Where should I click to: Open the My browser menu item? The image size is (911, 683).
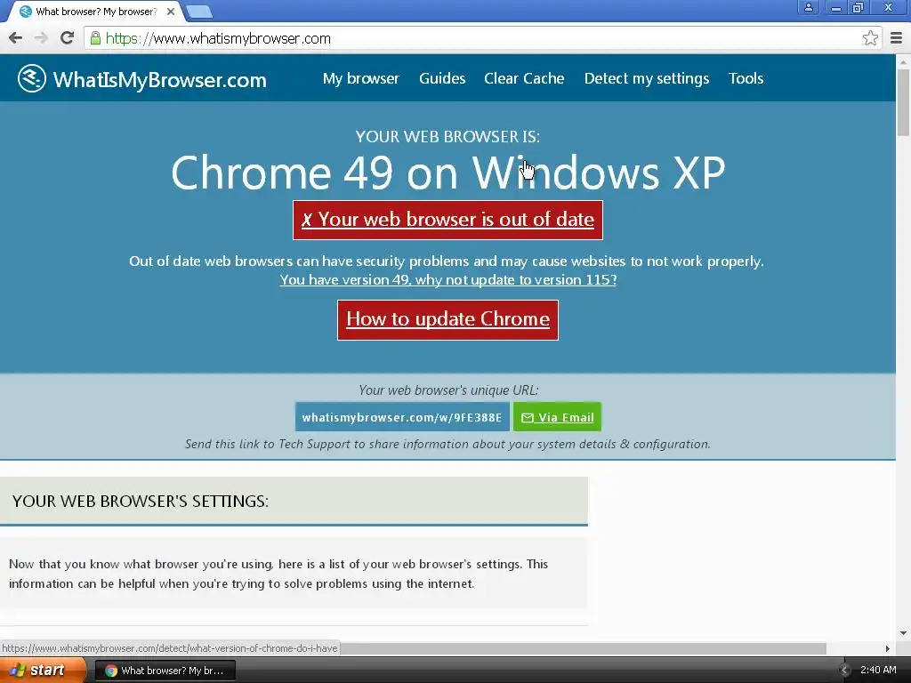[x=361, y=78]
